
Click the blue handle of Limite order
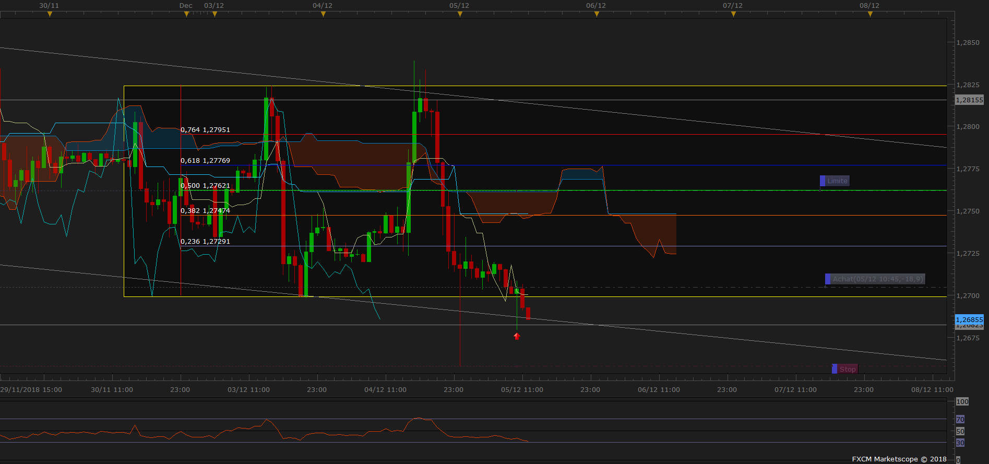823,181
